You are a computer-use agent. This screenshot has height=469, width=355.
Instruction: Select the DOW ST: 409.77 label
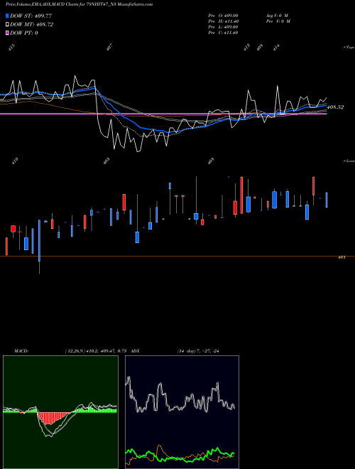click(x=31, y=16)
